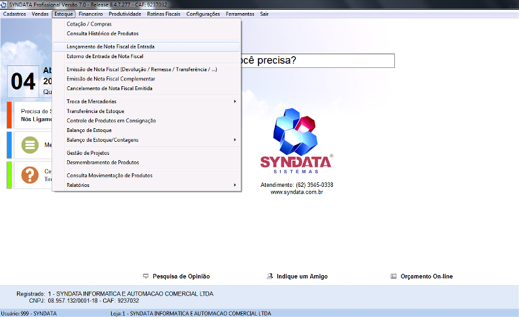Click the green menu list icon

[x=30, y=145]
